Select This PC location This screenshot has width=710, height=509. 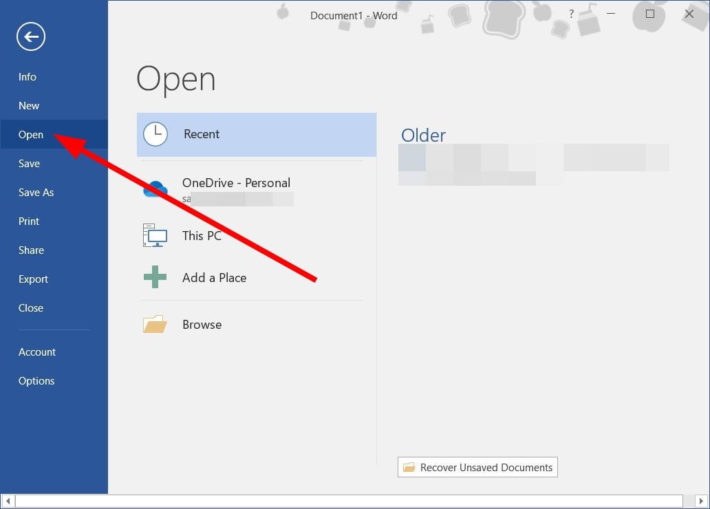point(257,235)
